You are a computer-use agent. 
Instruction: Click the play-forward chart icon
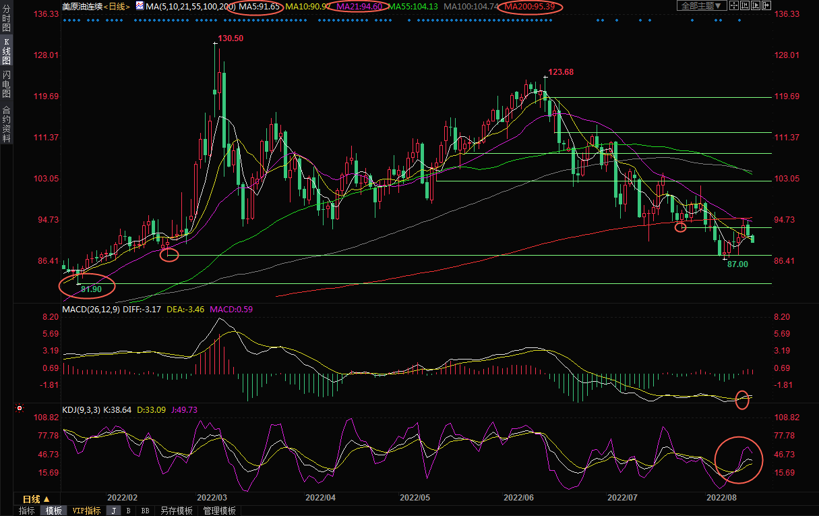click(x=756, y=5)
